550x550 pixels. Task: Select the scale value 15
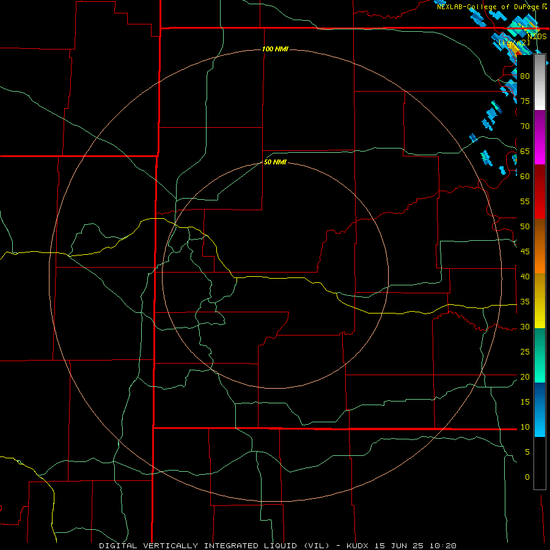click(x=525, y=402)
